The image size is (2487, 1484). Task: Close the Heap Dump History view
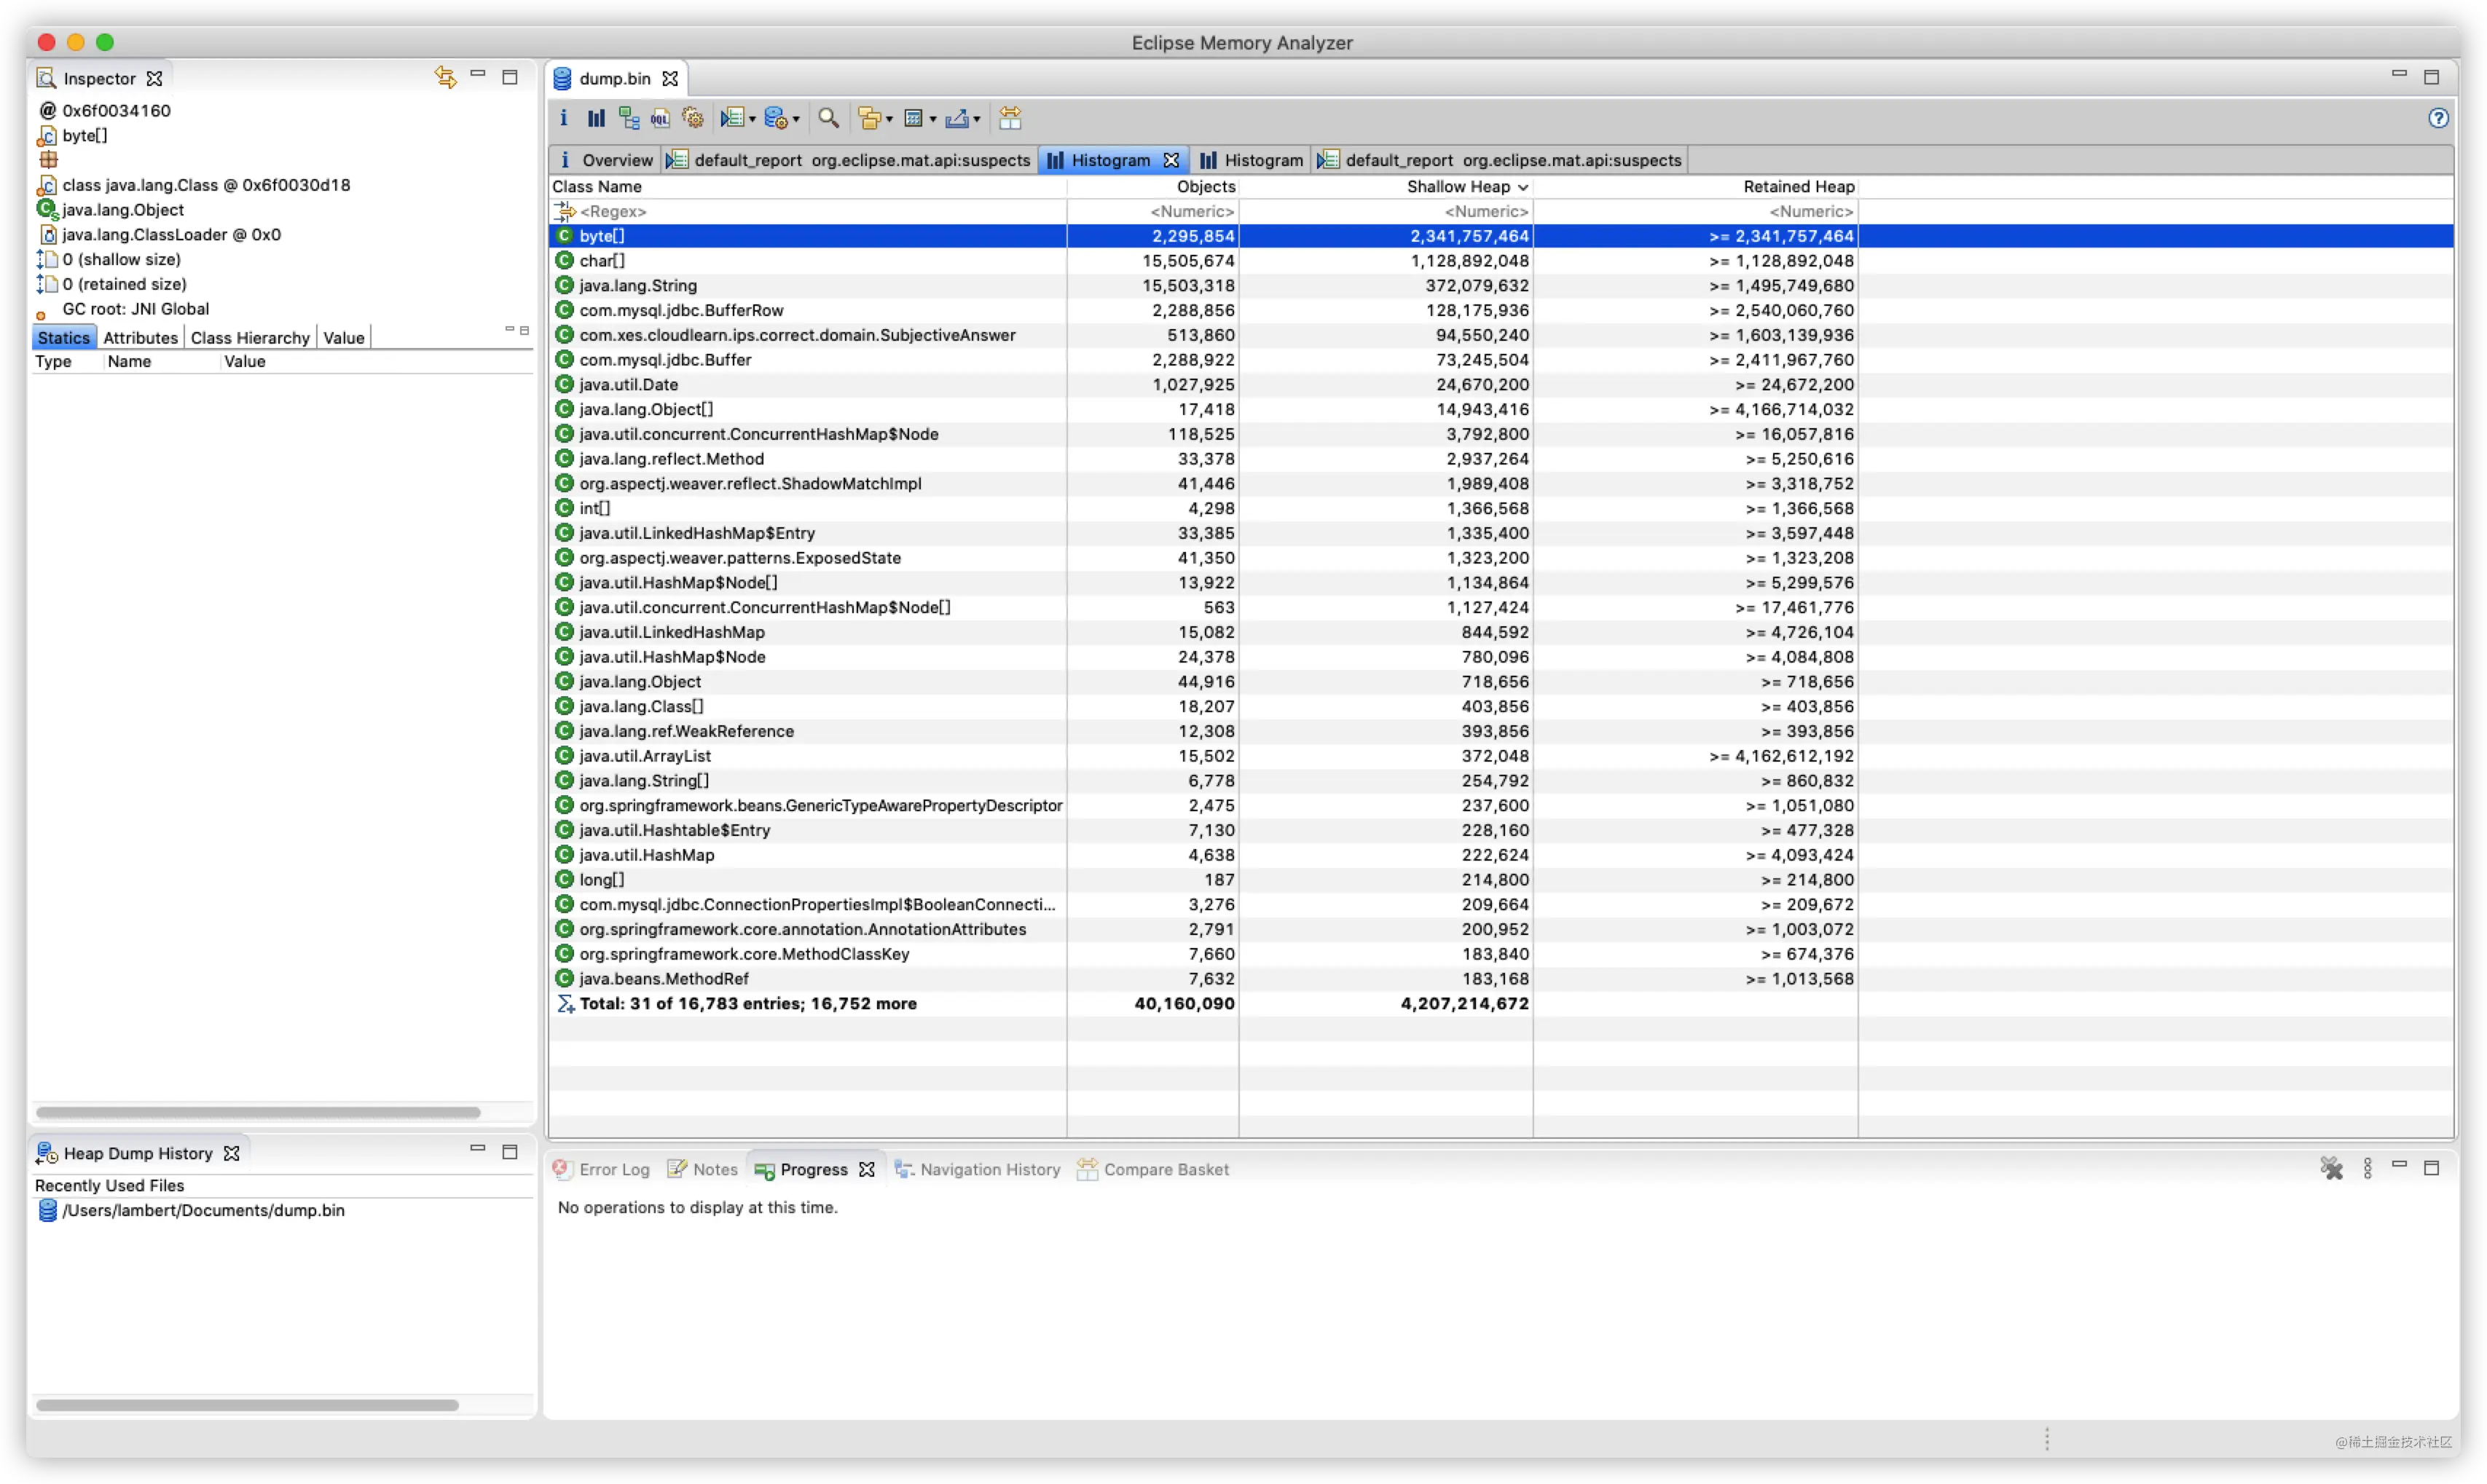232,1153
